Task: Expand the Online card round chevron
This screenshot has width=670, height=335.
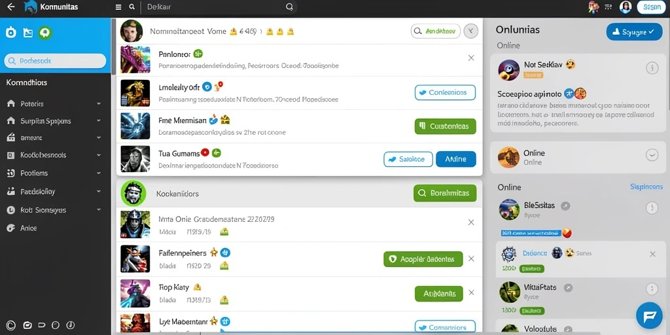Action: tap(652, 155)
